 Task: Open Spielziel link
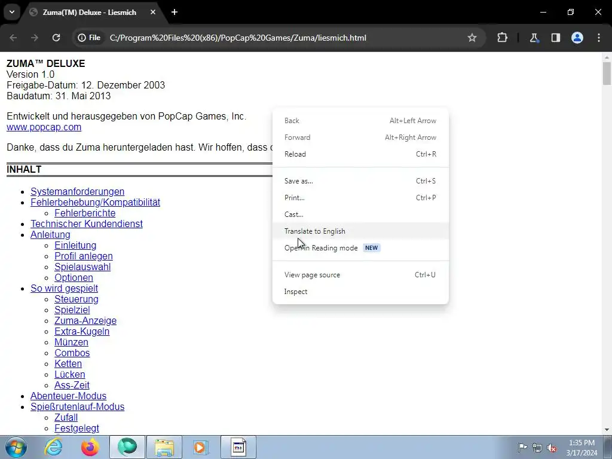(72, 310)
